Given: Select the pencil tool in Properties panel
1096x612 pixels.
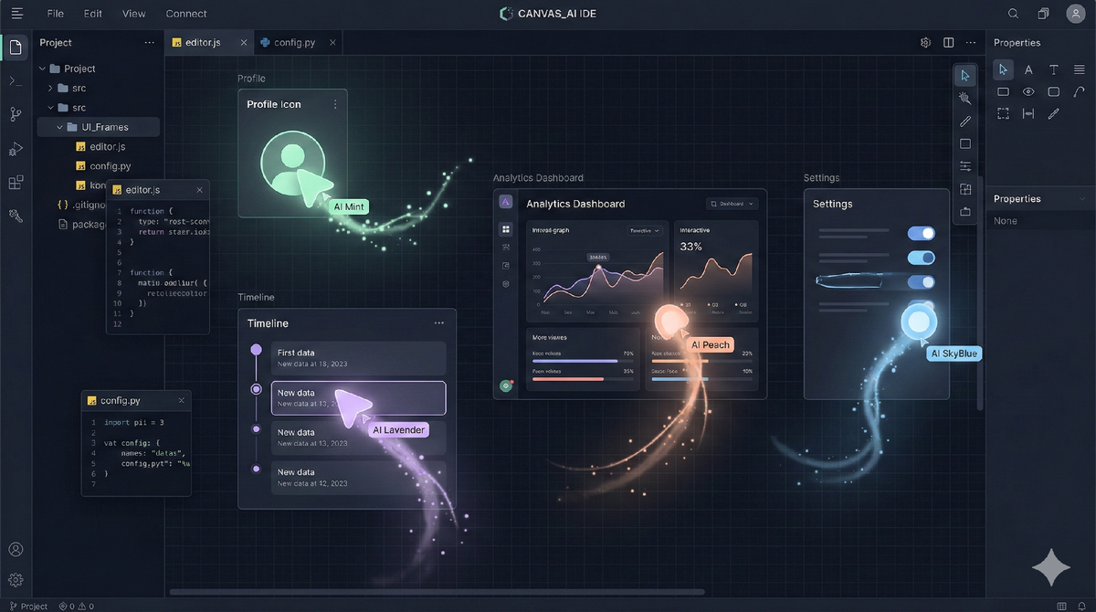Looking at the screenshot, I should (x=1054, y=113).
